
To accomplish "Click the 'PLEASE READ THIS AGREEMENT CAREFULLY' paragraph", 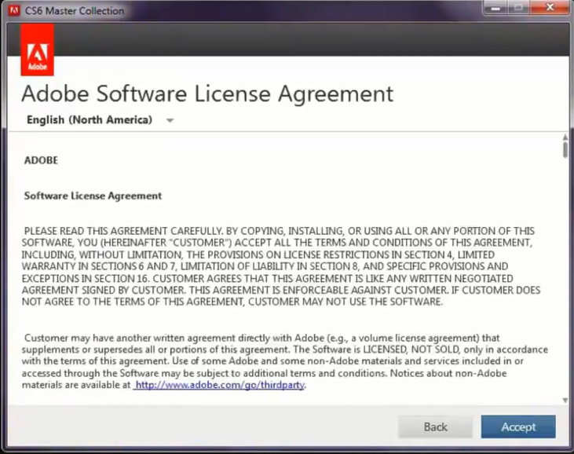I will point(281,266).
